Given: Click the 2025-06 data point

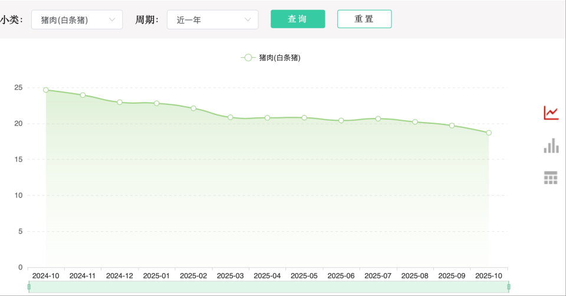Looking at the screenshot, I should pyautogui.click(x=341, y=120).
